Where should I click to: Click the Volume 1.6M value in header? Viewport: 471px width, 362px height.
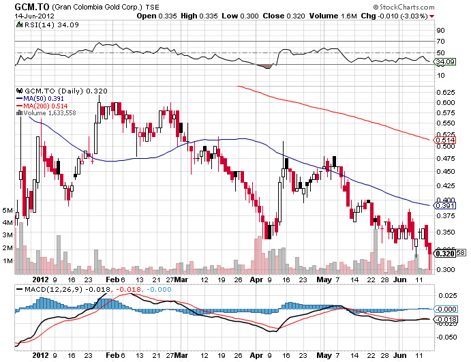333,16
